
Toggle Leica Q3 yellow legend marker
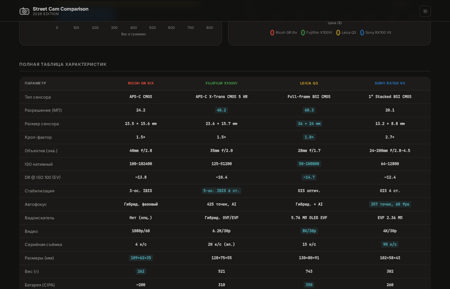tap(338, 33)
